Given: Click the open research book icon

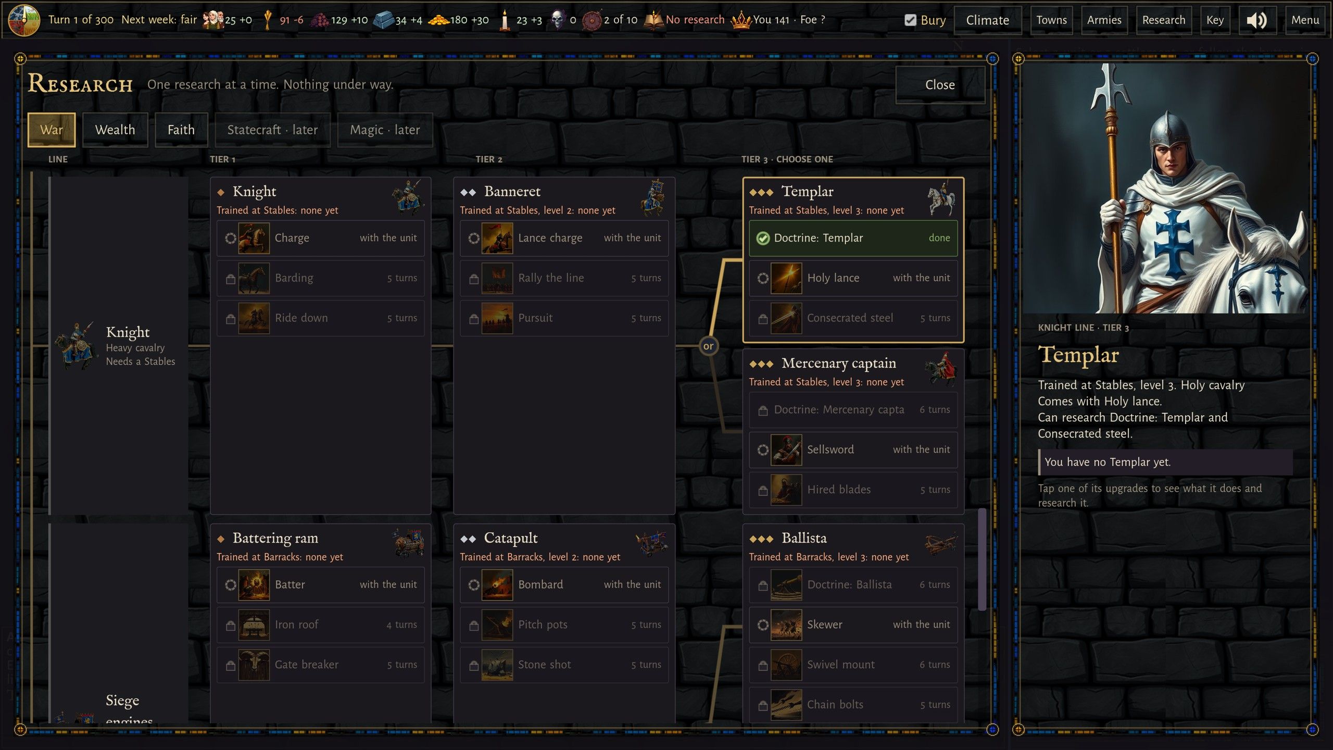Looking at the screenshot, I should tap(653, 20).
